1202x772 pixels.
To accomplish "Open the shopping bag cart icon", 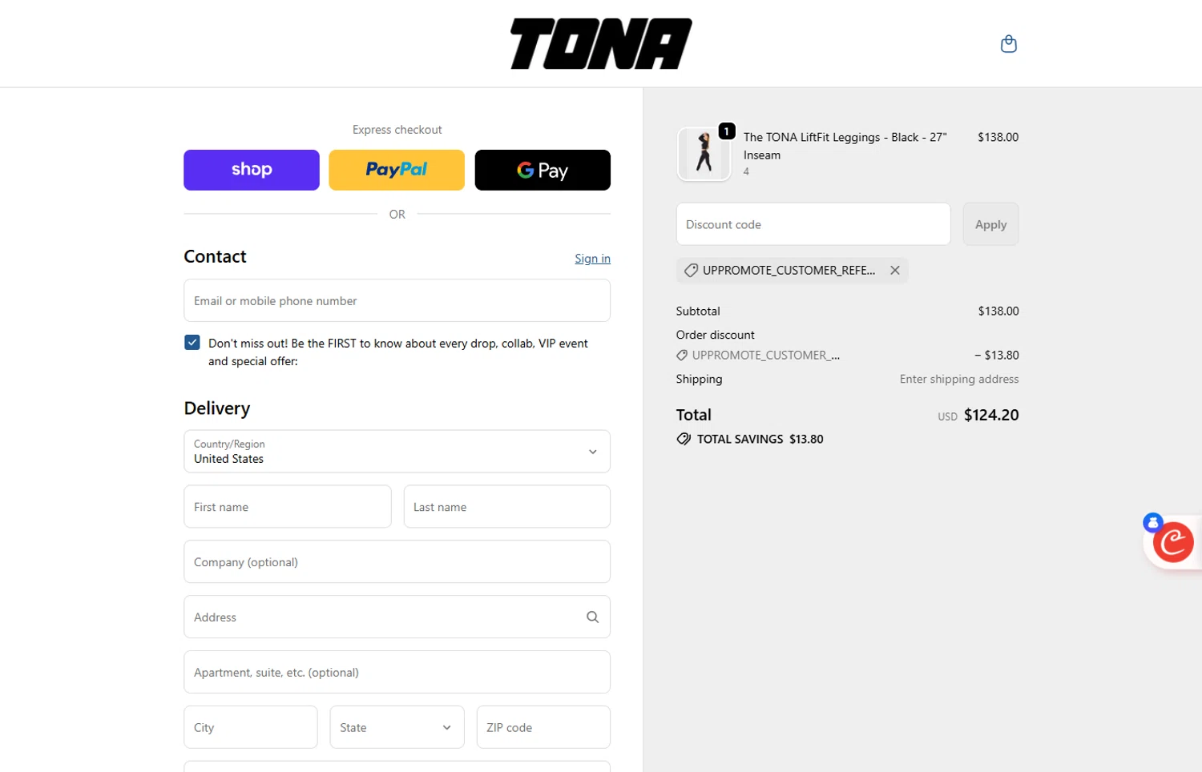I will (1008, 44).
